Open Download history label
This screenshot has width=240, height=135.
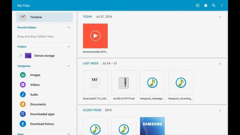42,124
